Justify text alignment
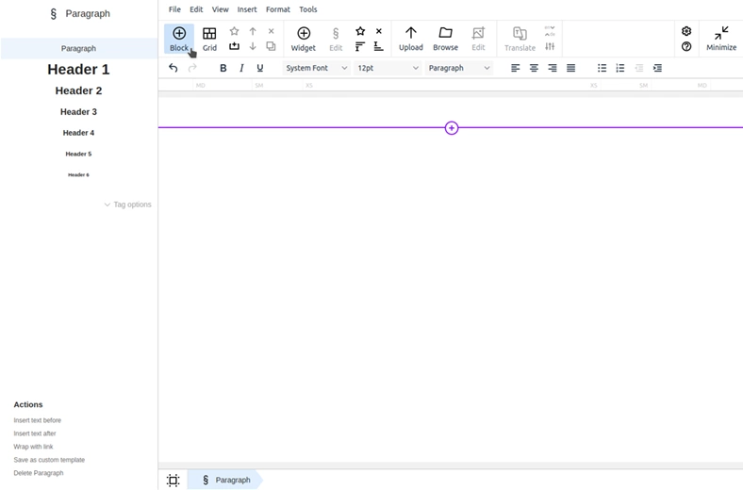The image size is (743, 490). tap(571, 68)
